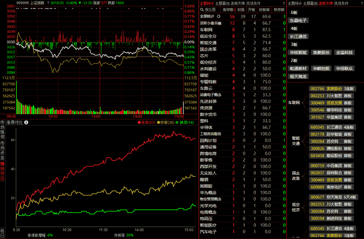
Task: Select the 智能交通 tree node
Action: point(296,141)
